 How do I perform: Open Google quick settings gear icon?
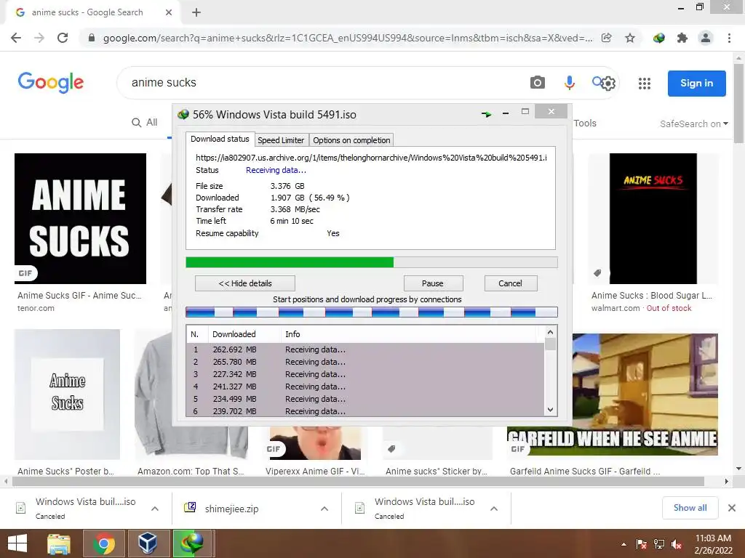pyautogui.click(x=608, y=84)
